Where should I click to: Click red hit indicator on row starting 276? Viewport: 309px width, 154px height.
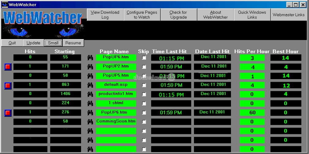point(8,113)
